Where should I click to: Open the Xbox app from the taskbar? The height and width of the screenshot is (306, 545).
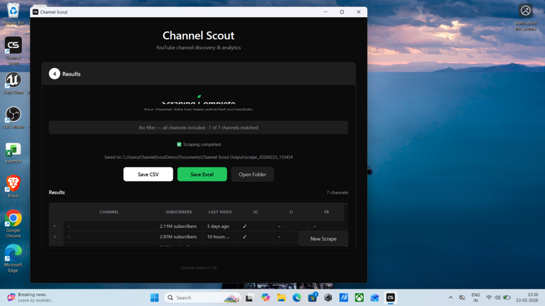(360, 298)
